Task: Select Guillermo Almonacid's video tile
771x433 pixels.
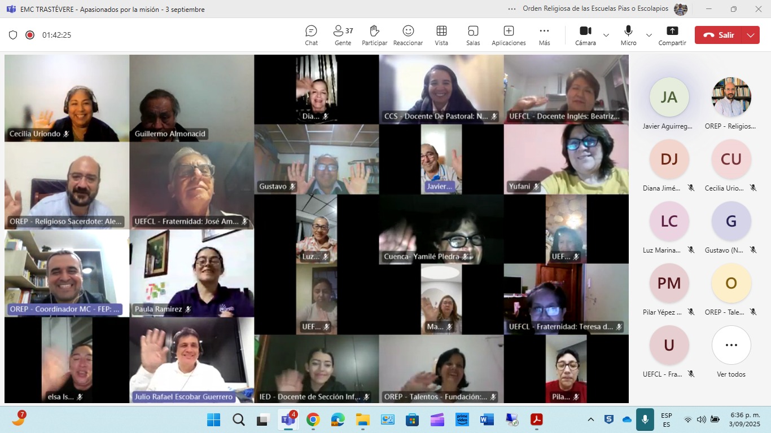Action: (192, 98)
